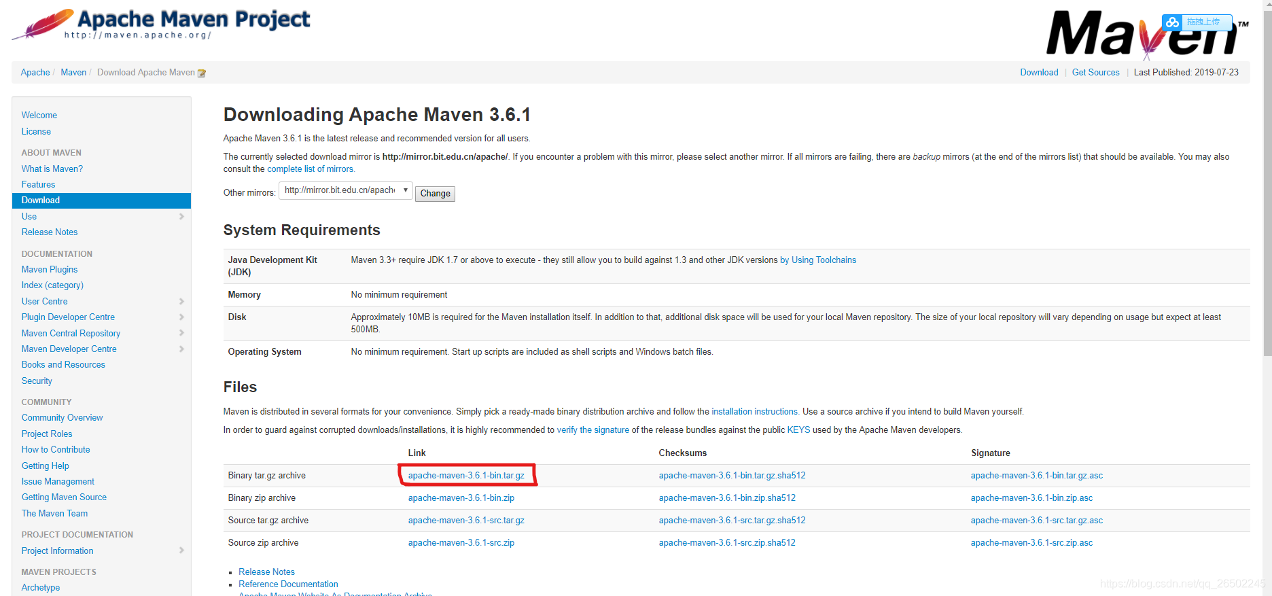Open Issue Management link
The image size is (1272, 596).
[58, 482]
